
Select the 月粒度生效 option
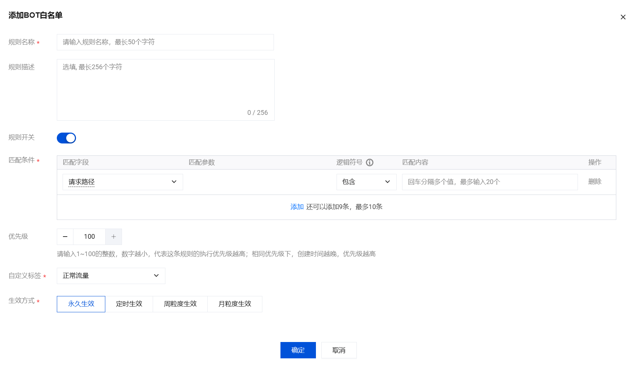click(235, 304)
